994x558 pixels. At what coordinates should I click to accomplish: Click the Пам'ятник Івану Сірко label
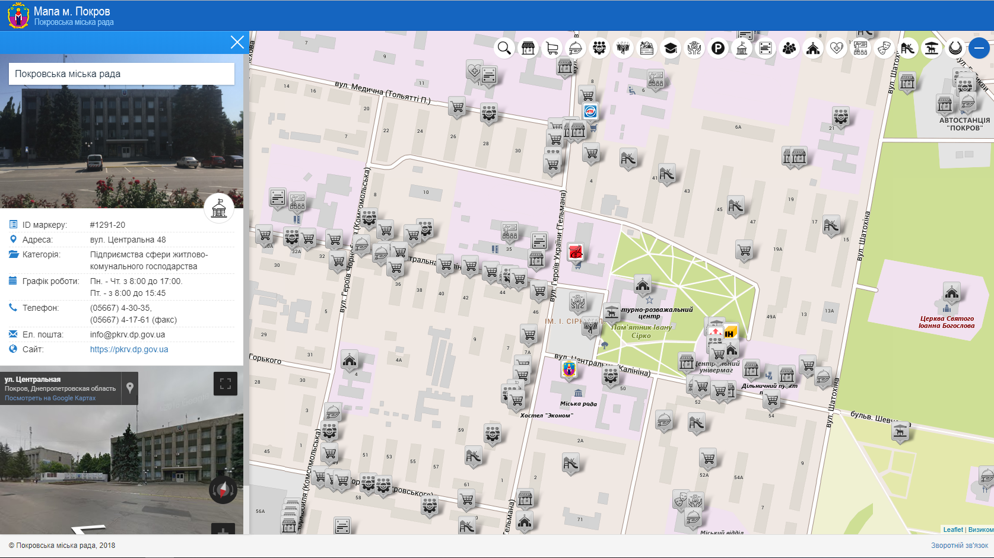point(642,331)
